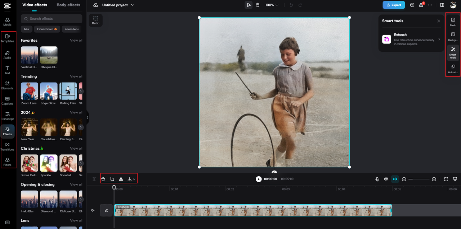This screenshot has width=461, height=229.
Task: Flip the clip with mirror icon
Action: (121, 179)
